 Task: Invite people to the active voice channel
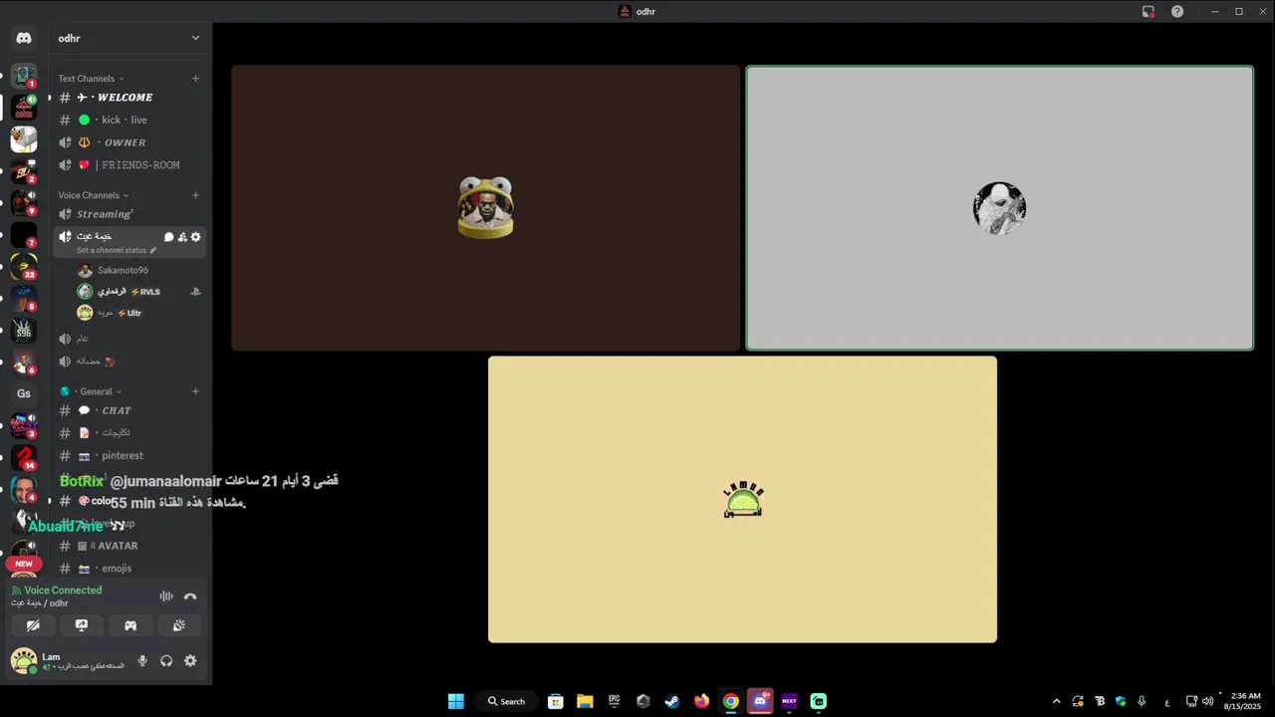point(182,237)
